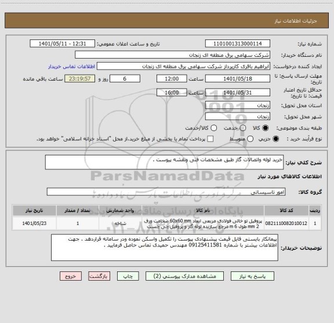Image resolution: width=334 pixels, height=323 pixels.
Task: Click the پاسخ به نیاز button
Action: point(252,276)
